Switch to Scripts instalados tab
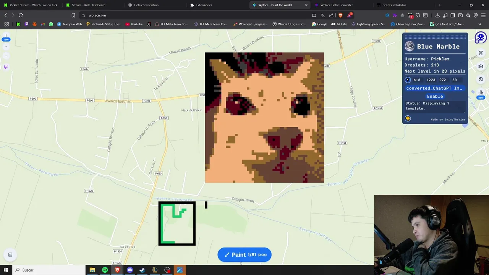 [x=403, y=5]
